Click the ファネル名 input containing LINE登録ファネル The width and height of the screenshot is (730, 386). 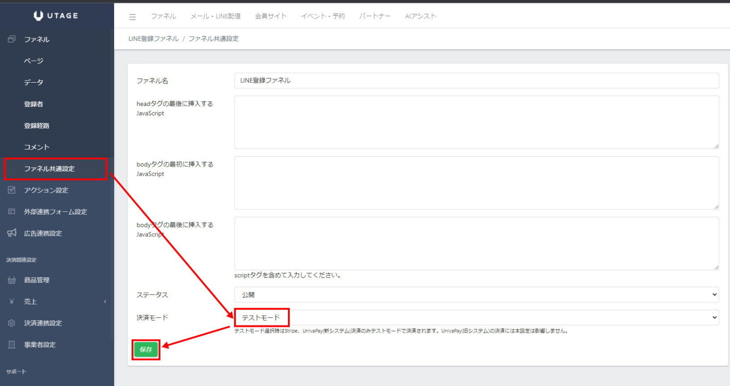[x=476, y=81]
